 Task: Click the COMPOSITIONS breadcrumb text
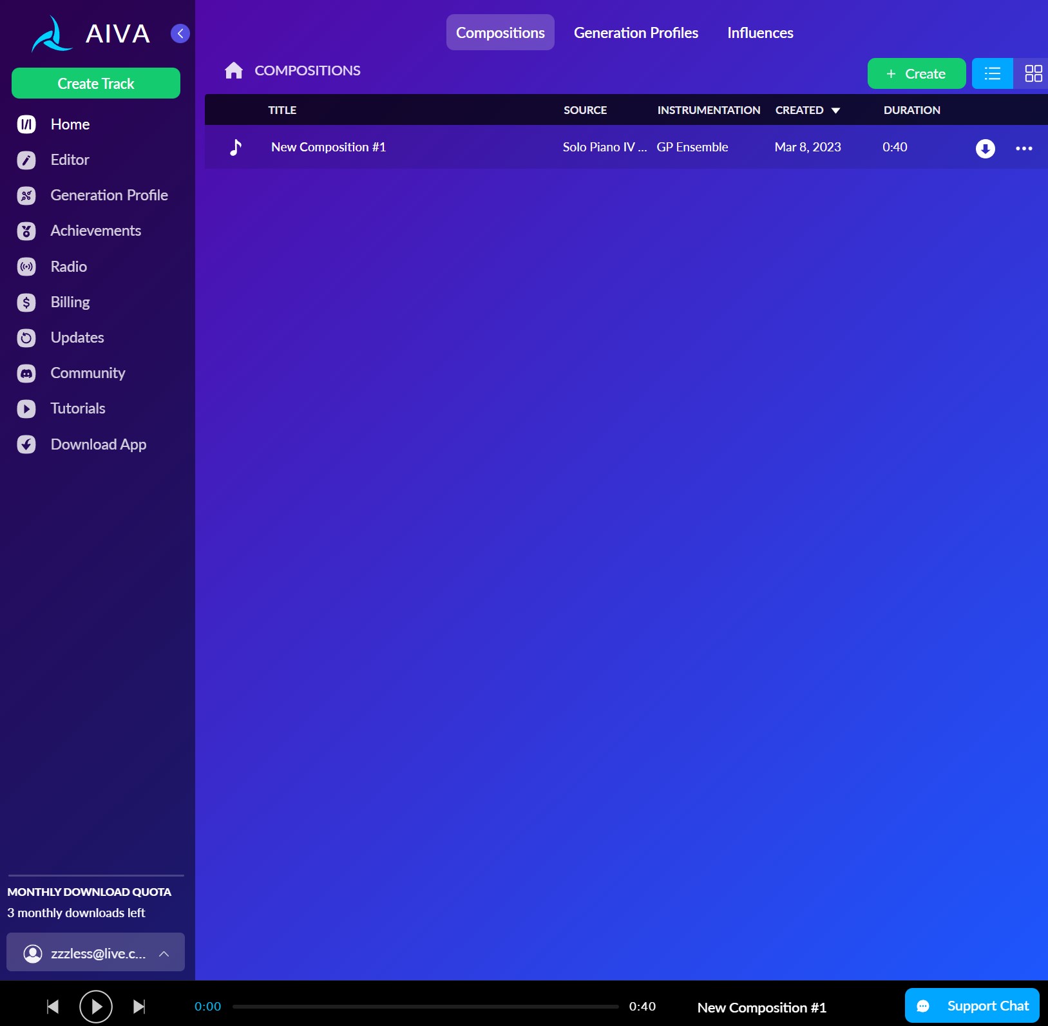click(307, 70)
